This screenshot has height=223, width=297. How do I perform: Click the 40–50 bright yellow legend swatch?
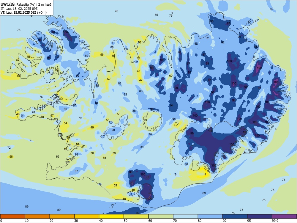pos(111,216)
